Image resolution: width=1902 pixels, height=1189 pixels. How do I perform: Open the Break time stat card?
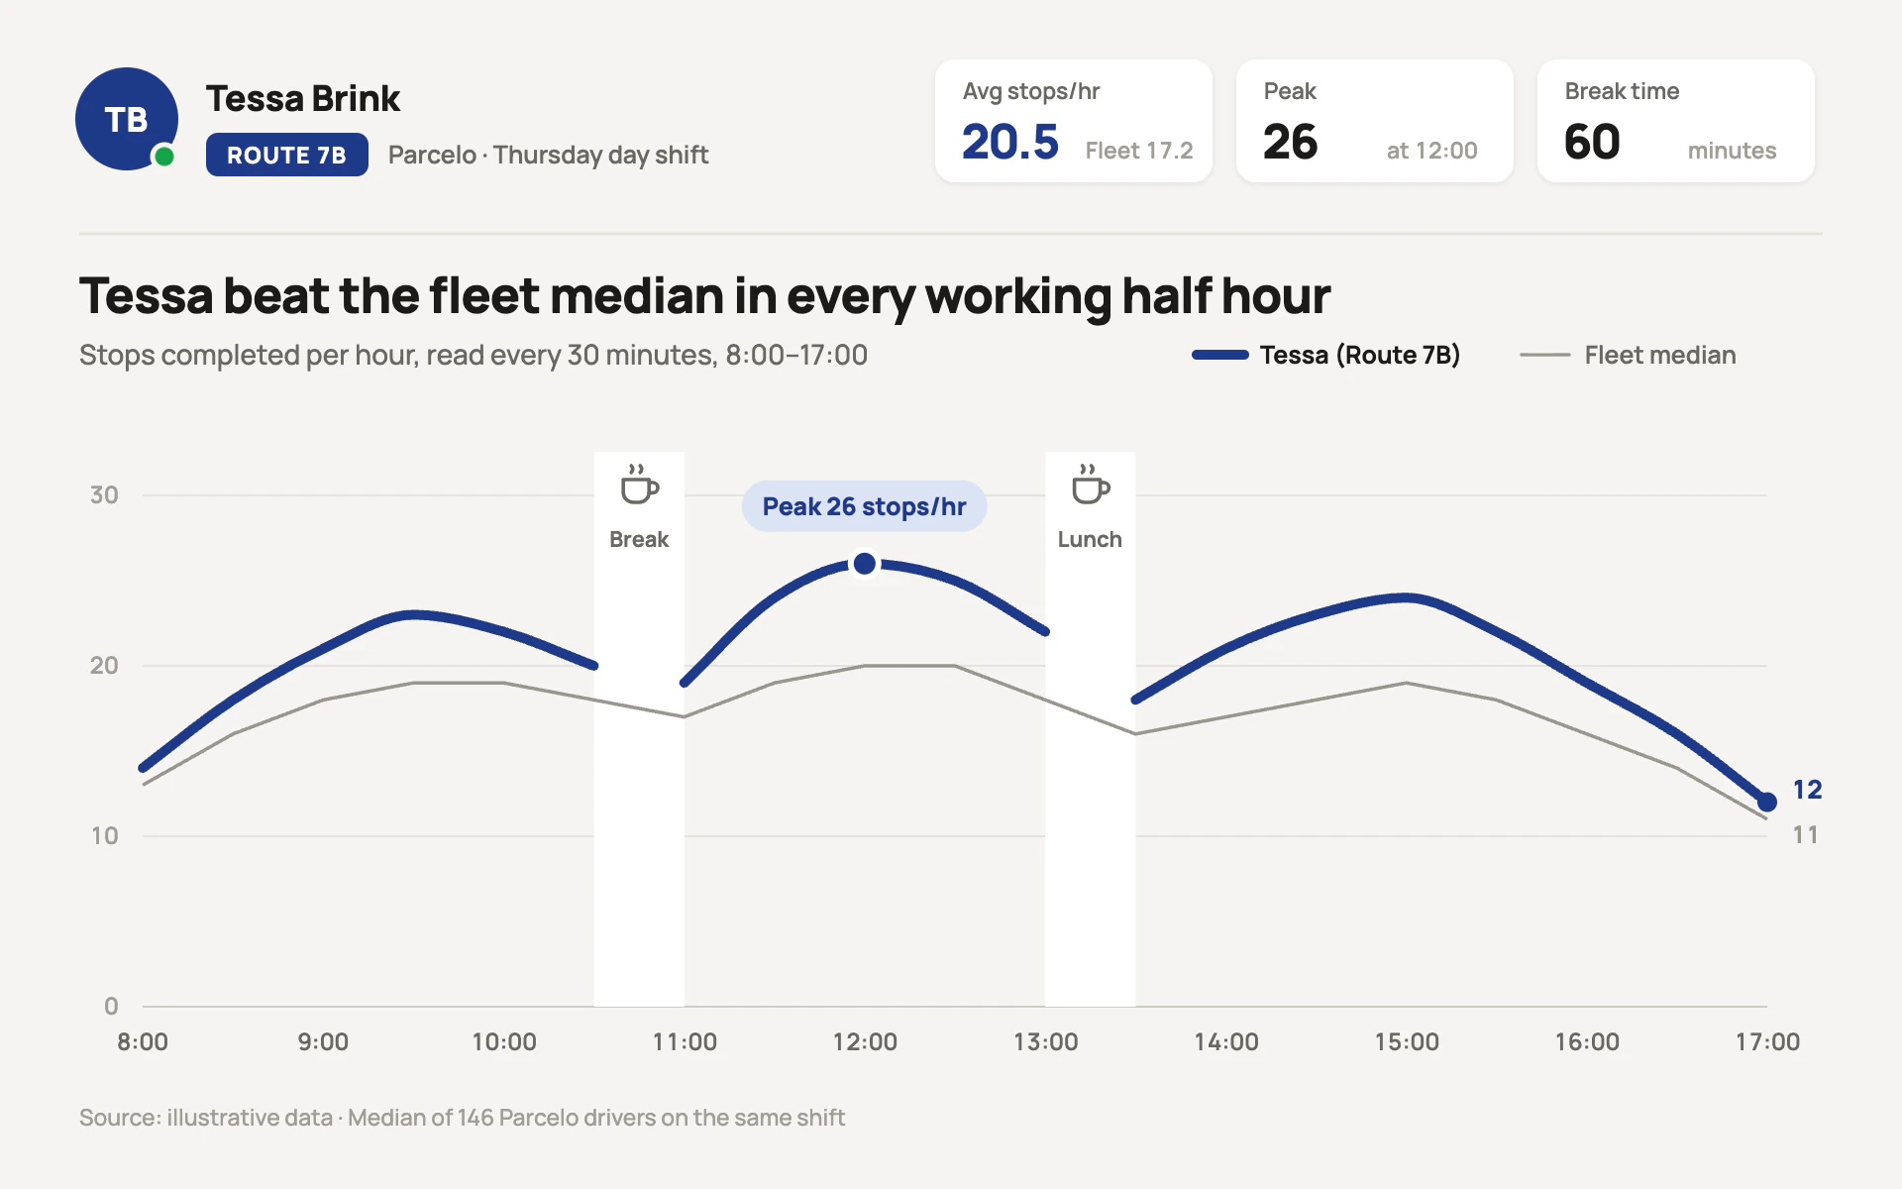(1676, 121)
